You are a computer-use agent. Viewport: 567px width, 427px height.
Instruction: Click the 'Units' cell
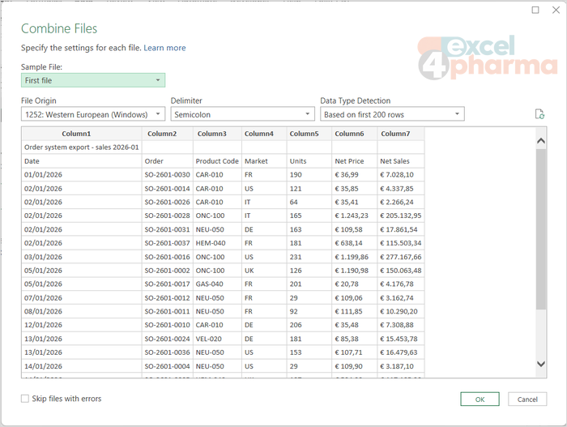point(309,161)
